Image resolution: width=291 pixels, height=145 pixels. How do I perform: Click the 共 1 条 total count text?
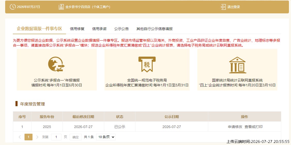pos(89,137)
